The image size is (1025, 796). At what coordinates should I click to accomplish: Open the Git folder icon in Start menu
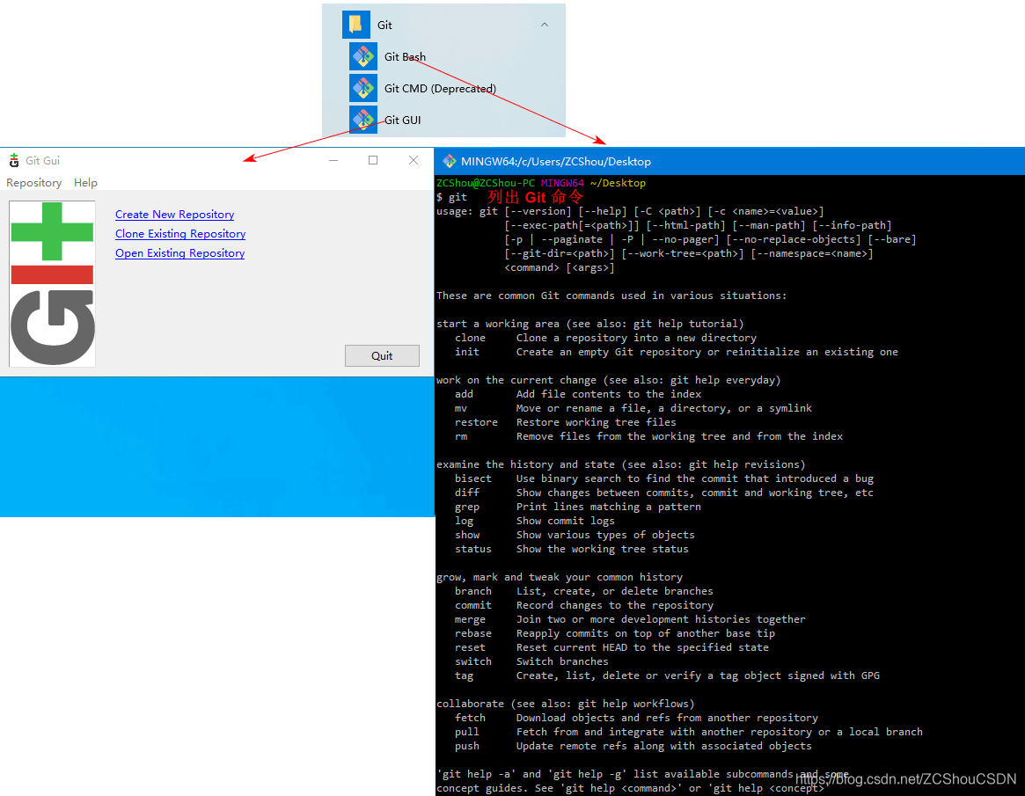pyautogui.click(x=356, y=25)
